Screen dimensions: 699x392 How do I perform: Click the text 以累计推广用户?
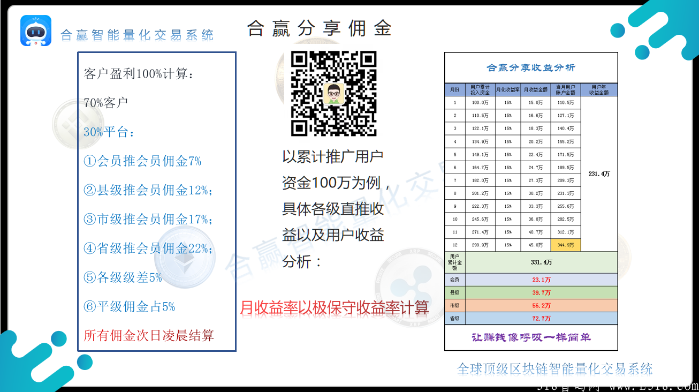coord(333,156)
